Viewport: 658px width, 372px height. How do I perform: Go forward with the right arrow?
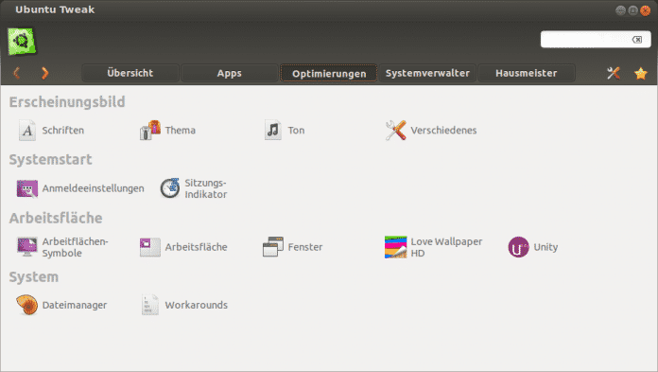[x=44, y=73]
